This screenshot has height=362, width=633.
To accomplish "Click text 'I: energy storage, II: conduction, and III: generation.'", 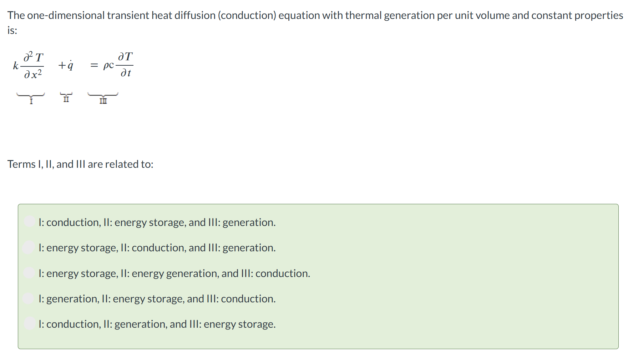I will click(x=157, y=248).
